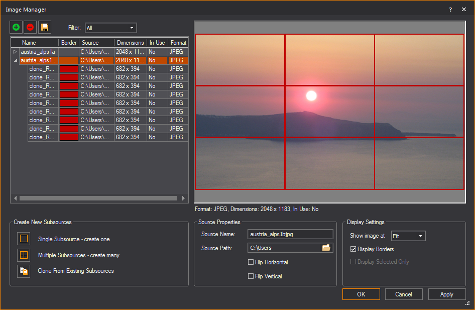The height and width of the screenshot is (310, 475).
Task: Open the Show image at dropdown
Action: click(408, 236)
